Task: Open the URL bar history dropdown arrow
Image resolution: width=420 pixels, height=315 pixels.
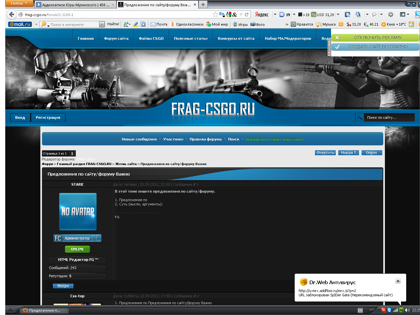Action: coord(241,14)
